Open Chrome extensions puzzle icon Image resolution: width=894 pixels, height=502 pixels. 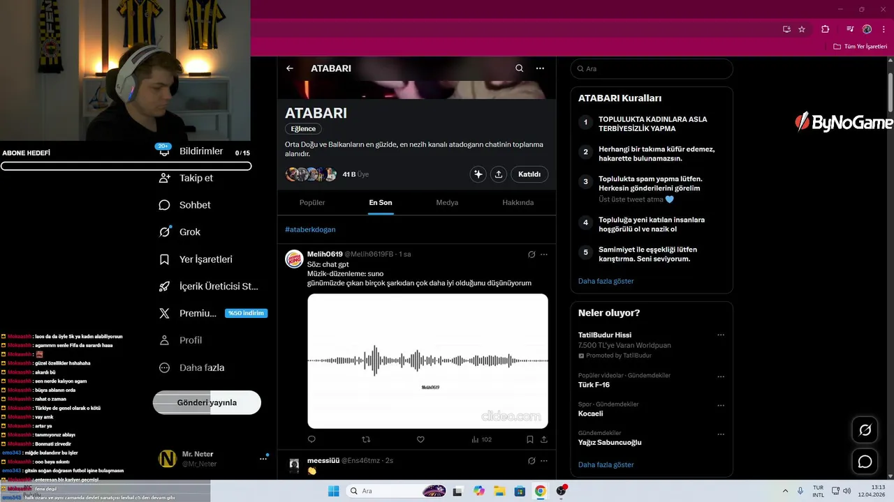pos(826,29)
